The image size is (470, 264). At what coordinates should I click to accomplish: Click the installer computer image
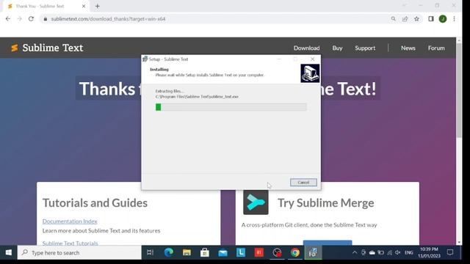[x=310, y=73]
